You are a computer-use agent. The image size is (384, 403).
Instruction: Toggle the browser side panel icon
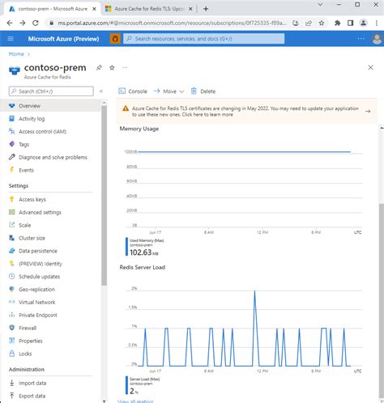point(350,23)
